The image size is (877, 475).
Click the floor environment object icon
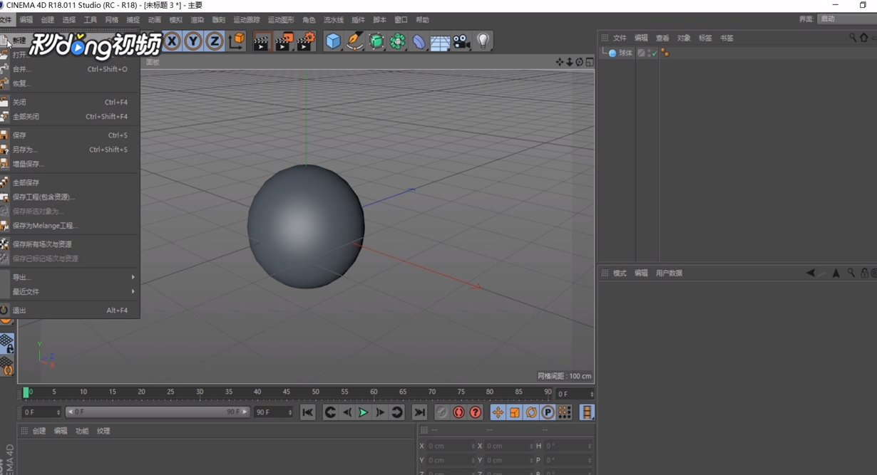[440, 42]
